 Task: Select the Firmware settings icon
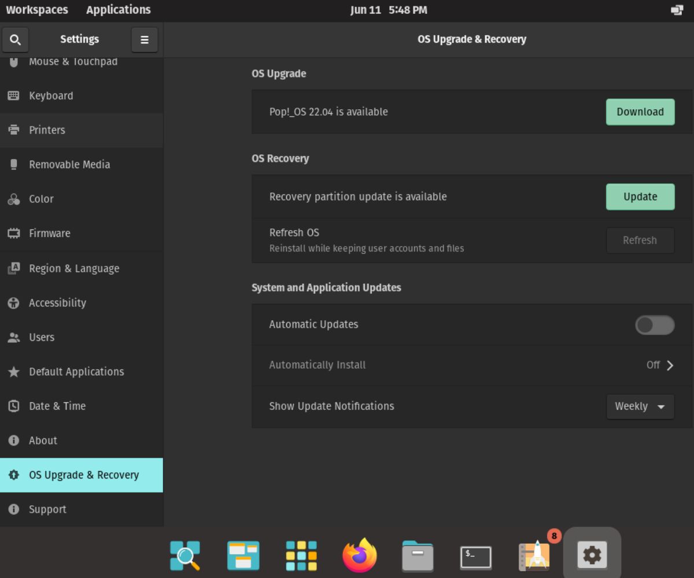point(13,234)
